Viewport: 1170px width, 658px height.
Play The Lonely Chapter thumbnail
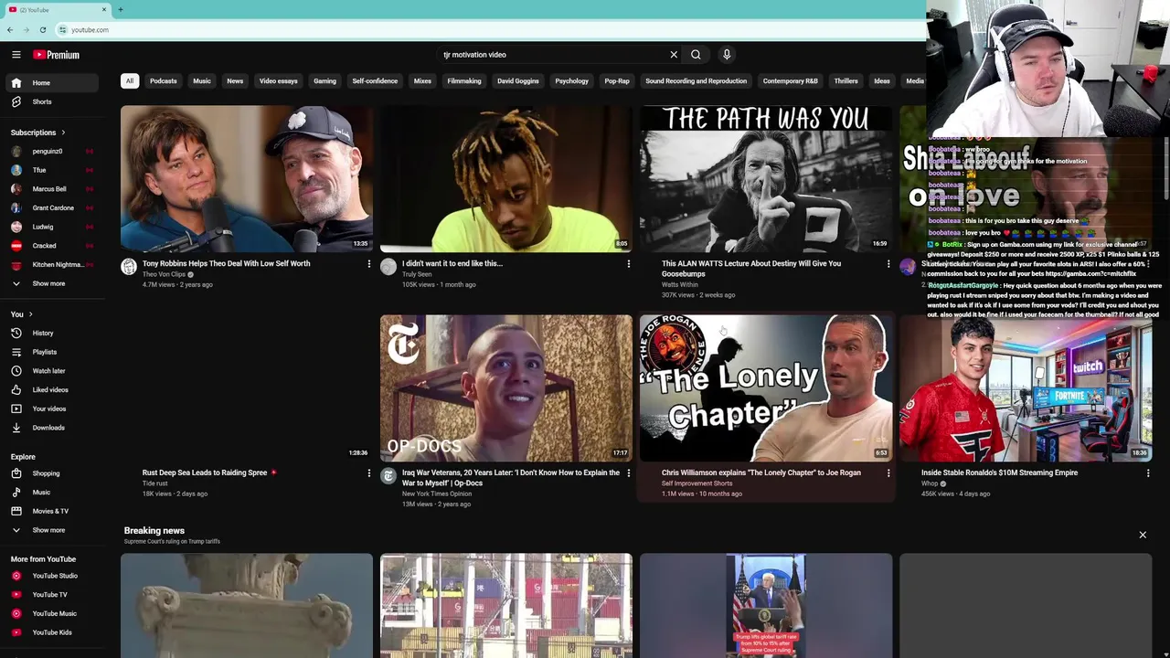[x=766, y=388]
